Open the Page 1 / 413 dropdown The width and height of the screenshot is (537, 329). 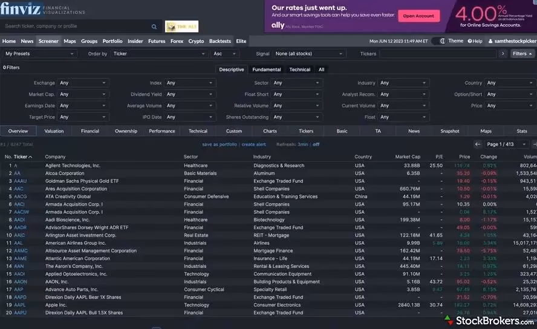[x=506, y=145]
